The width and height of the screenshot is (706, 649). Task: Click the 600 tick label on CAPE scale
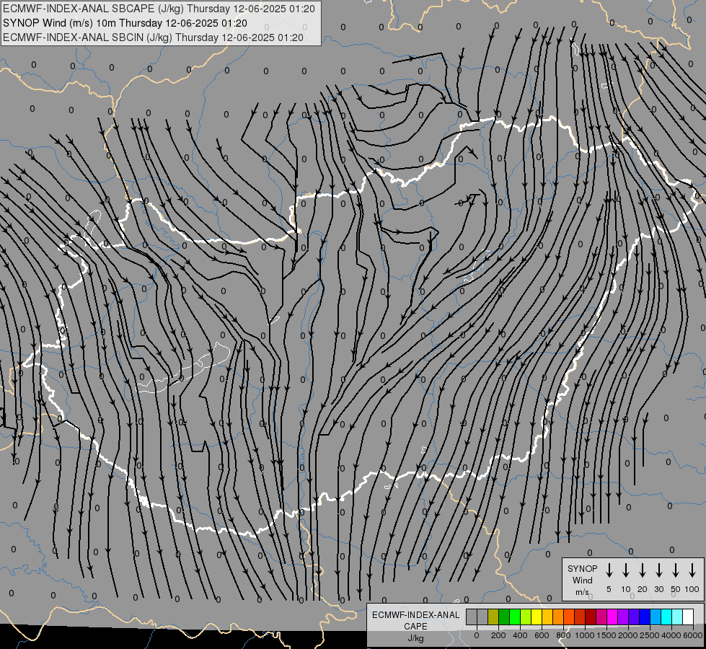coord(542,635)
